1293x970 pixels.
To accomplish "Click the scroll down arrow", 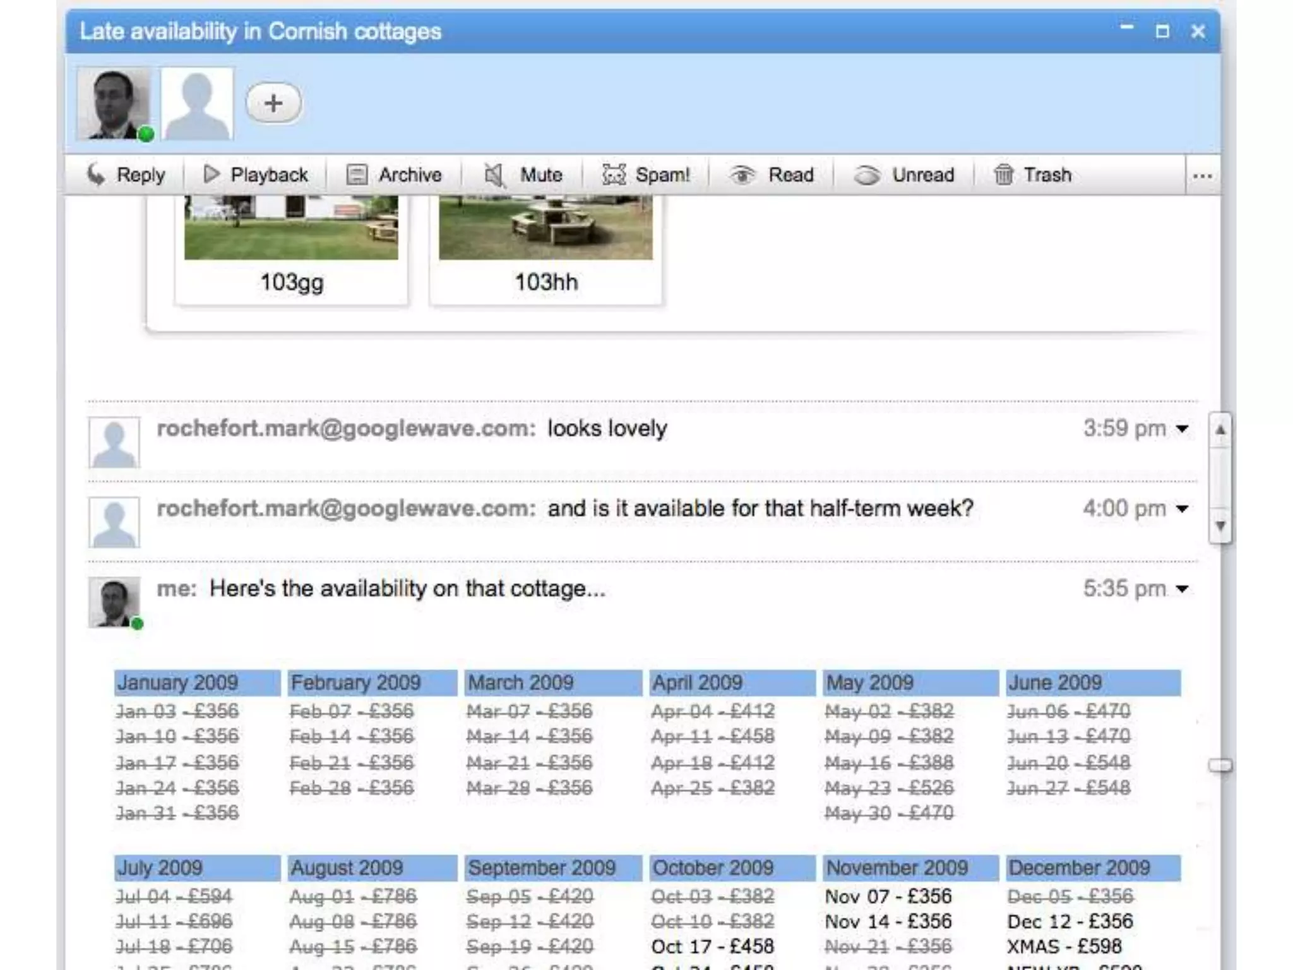I will (1220, 525).
